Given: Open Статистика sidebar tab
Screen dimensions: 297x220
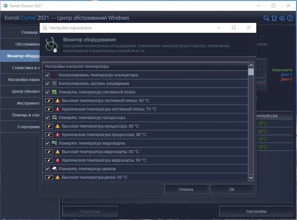Looking at the screenshot, I should 20,68.
